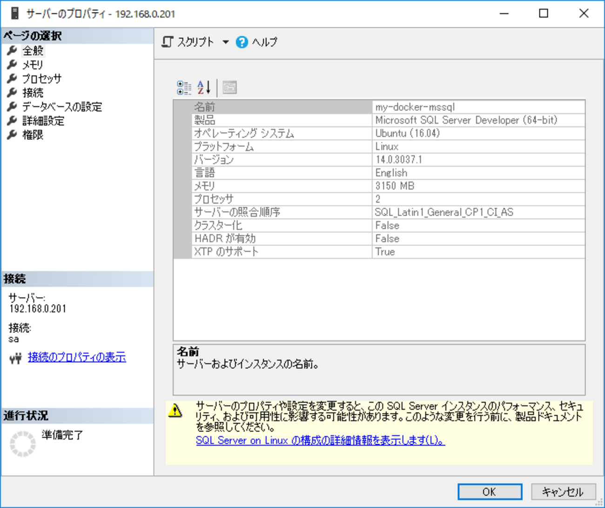605x508 pixels.
Task: Click the my-docker-mssql name value
Action: tap(415, 107)
